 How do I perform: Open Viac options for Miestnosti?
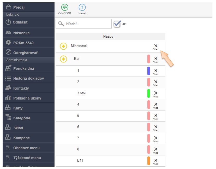click(156, 47)
